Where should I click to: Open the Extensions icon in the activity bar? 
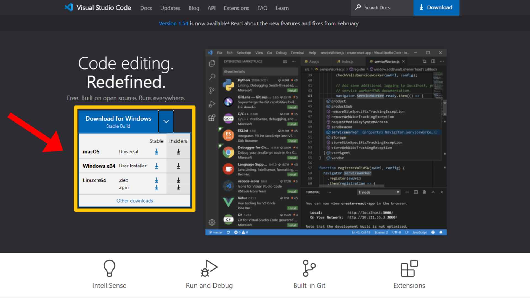coord(212,118)
